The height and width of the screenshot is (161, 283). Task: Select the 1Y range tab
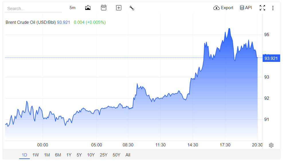[x=69, y=155]
